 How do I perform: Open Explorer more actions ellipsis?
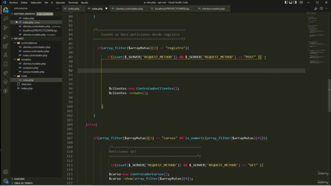pyautogui.click(x=57, y=8)
